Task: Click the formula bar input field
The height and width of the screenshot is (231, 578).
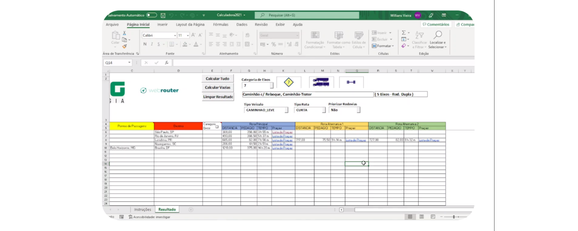Action: pyautogui.click(x=323, y=63)
